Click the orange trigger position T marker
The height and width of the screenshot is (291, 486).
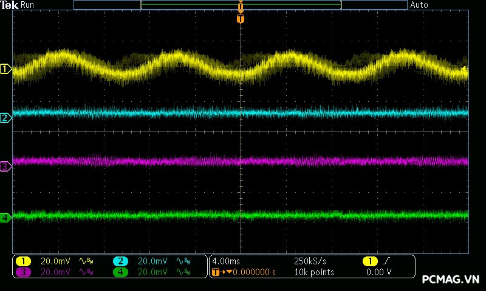[241, 19]
